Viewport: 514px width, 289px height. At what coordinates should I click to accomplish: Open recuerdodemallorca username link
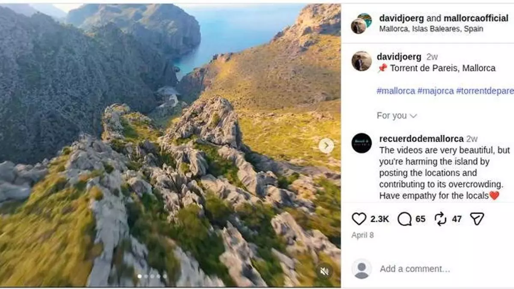[x=421, y=139]
